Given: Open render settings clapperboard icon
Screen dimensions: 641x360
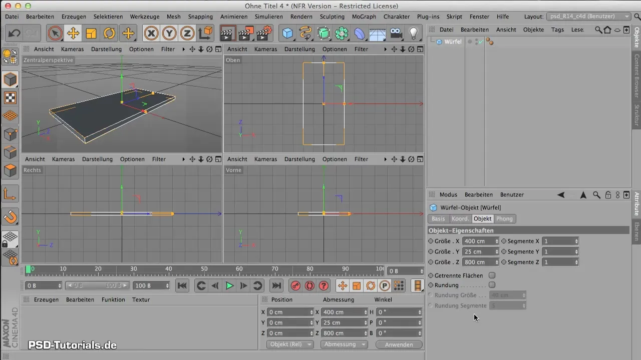Looking at the screenshot, I should 264,33.
